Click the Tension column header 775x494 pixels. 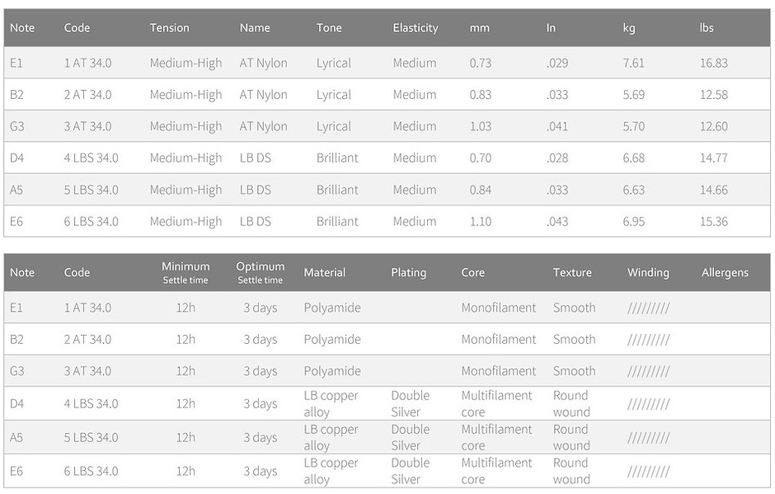169,28
